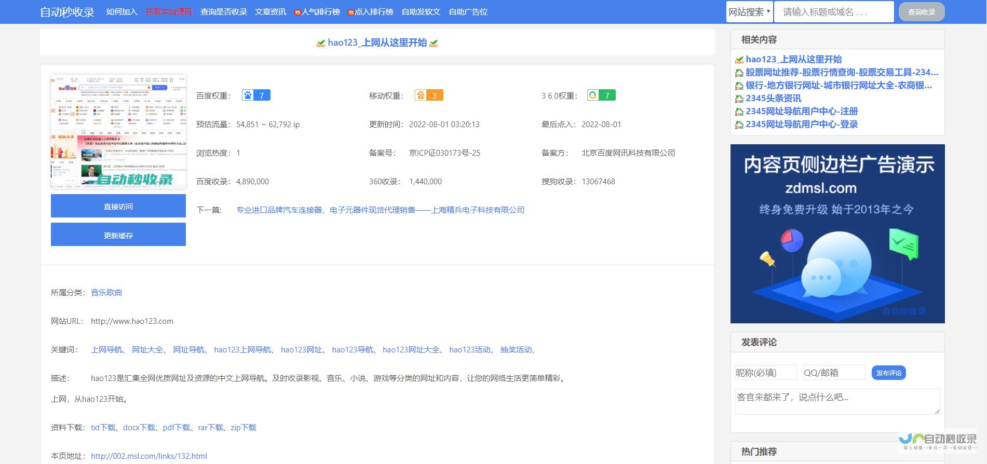Viewport: 987px width, 464px height.
Task: Open 查询是否收录 menu item
Action: 224,12
